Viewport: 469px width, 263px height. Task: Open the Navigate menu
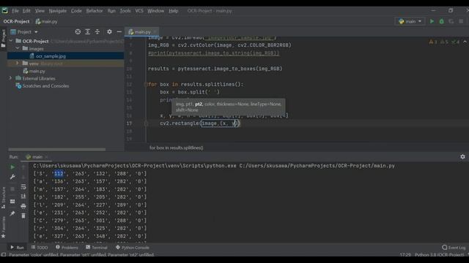click(x=58, y=11)
